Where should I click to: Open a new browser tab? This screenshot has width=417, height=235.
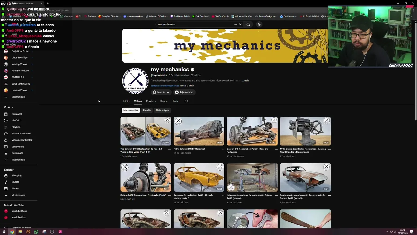tap(47, 3)
